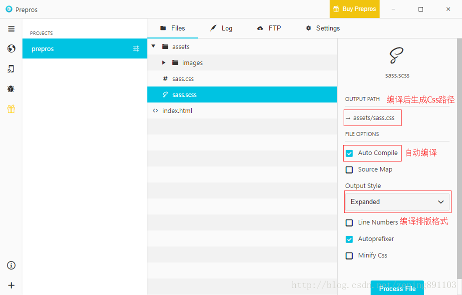Open the hamburger menu in sidebar
The height and width of the screenshot is (295, 462).
tap(11, 28)
